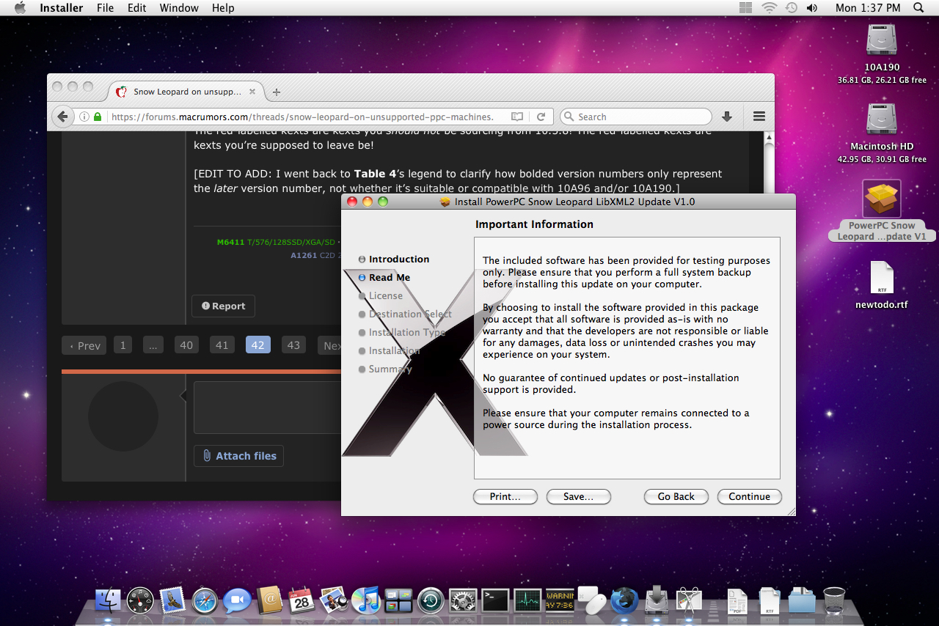Click the green padlock in address bar
939x626 pixels.
pos(98,117)
